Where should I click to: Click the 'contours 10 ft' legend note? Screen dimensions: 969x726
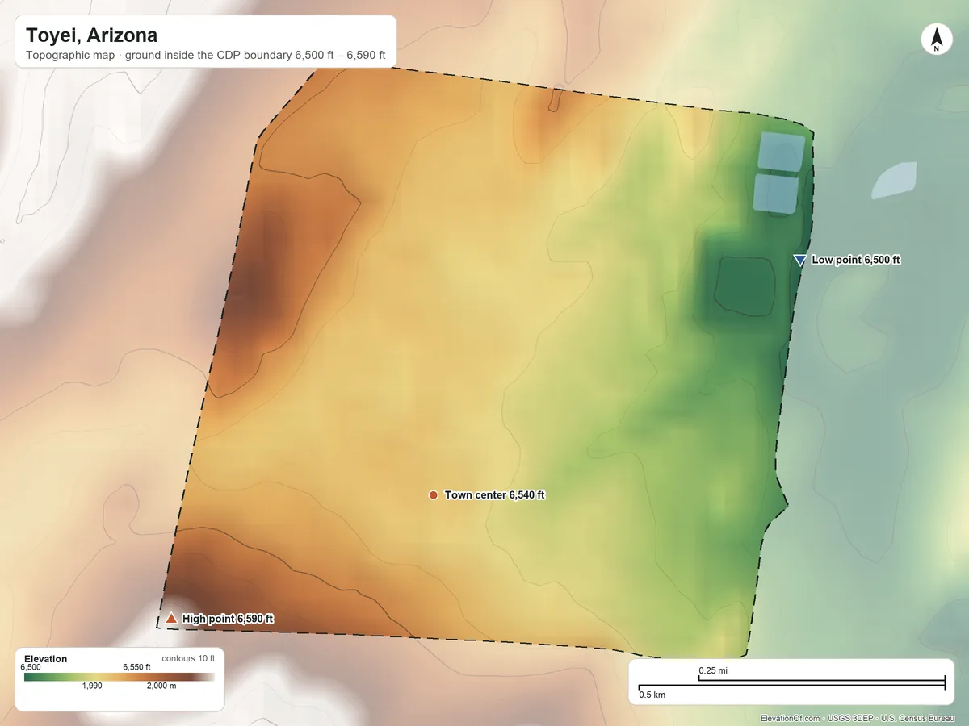pyautogui.click(x=188, y=658)
